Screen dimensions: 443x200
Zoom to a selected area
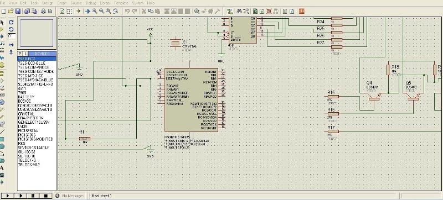[x=115, y=11]
